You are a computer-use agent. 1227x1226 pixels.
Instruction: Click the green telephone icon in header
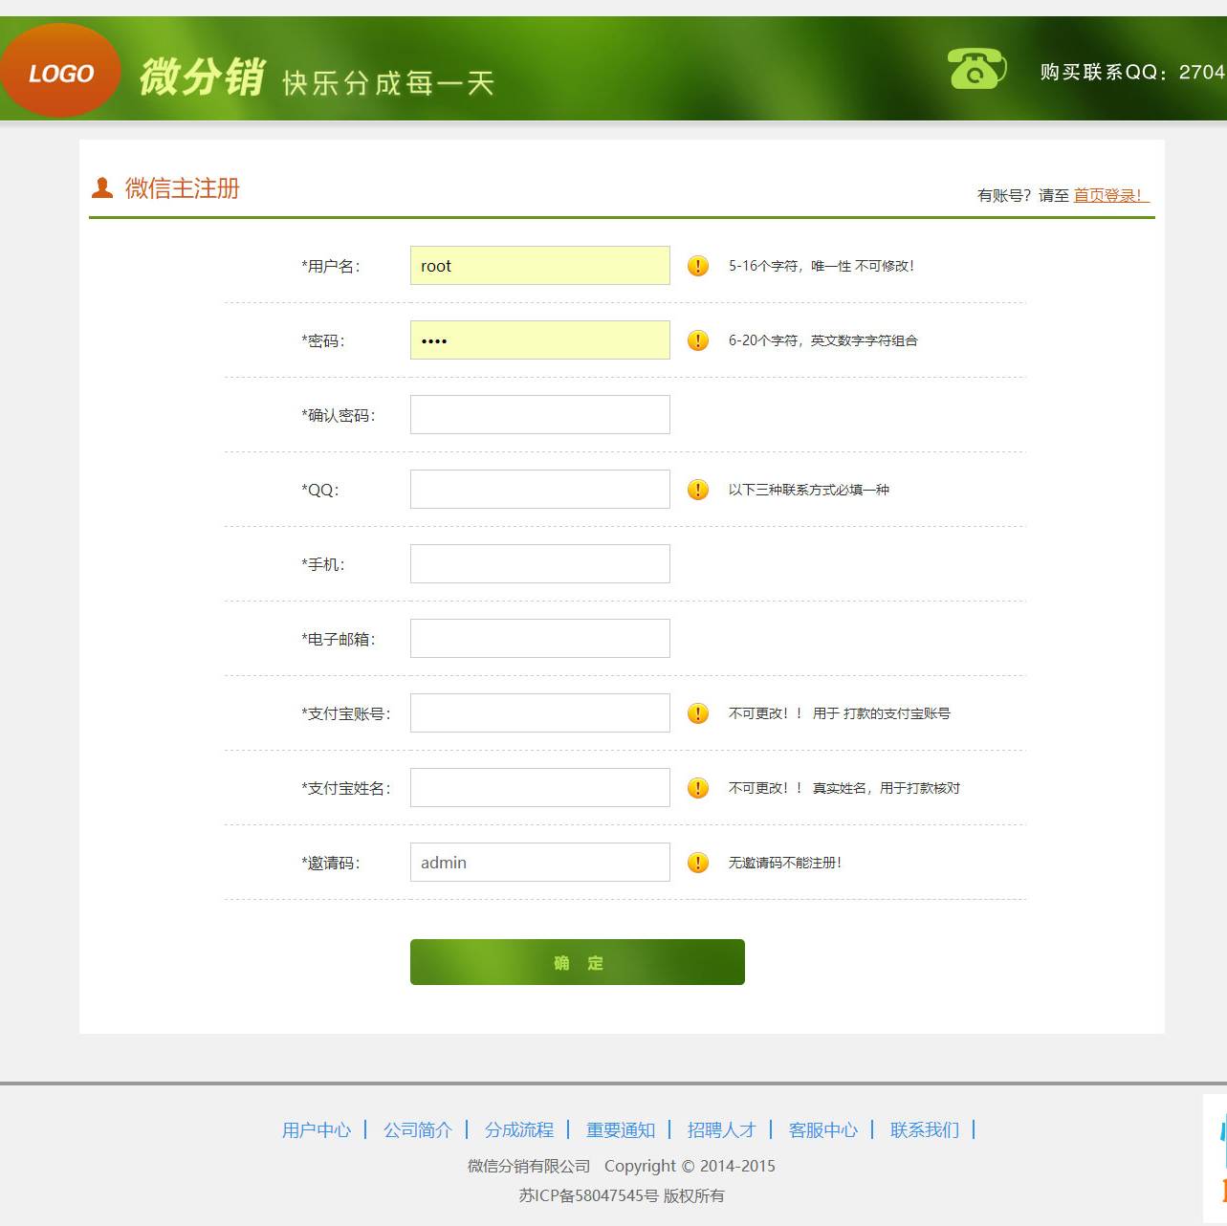tap(975, 69)
